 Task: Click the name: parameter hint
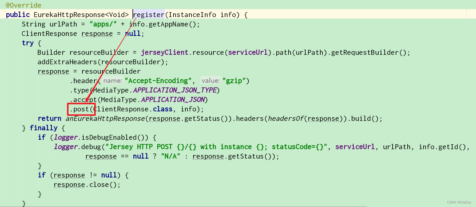113,81
